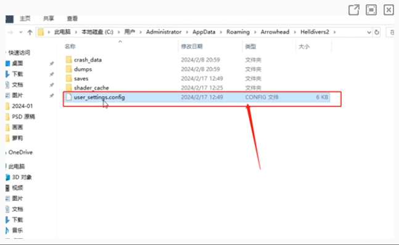This screenshot has height=245, width=399.
Task: Open pinned 图片 in quick access
Action: (17, 95)
